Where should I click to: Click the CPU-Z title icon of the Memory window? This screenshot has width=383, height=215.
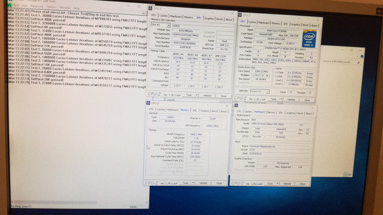[x=148, y=103]
